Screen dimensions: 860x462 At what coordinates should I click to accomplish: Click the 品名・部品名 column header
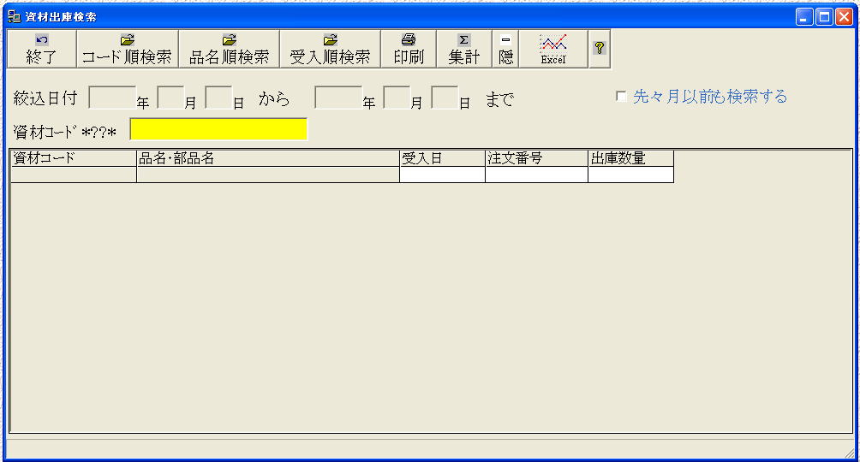(x=268, y=158)
